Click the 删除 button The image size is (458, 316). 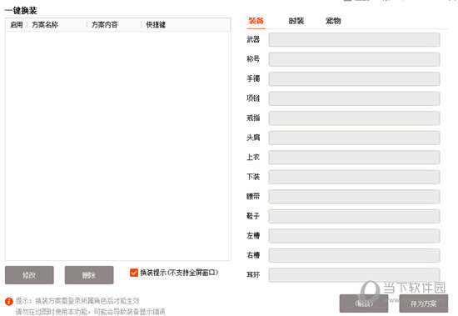pyautogui.click(x=89, y=275)
